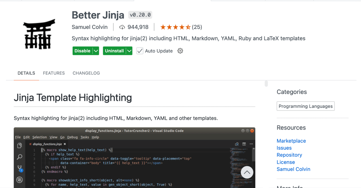Open the Search icon in the activity bar
361x188 pixels.
(19, 157)
